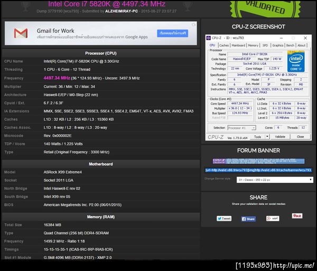Click the blue Gmail for Work ad button
Viewport: 317px width, 271px height.
(x=172, y=33)
